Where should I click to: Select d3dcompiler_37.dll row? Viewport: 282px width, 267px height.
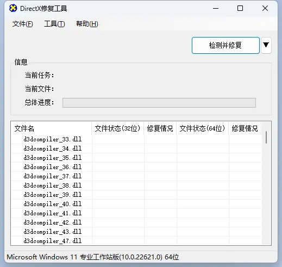pos(136,176)
